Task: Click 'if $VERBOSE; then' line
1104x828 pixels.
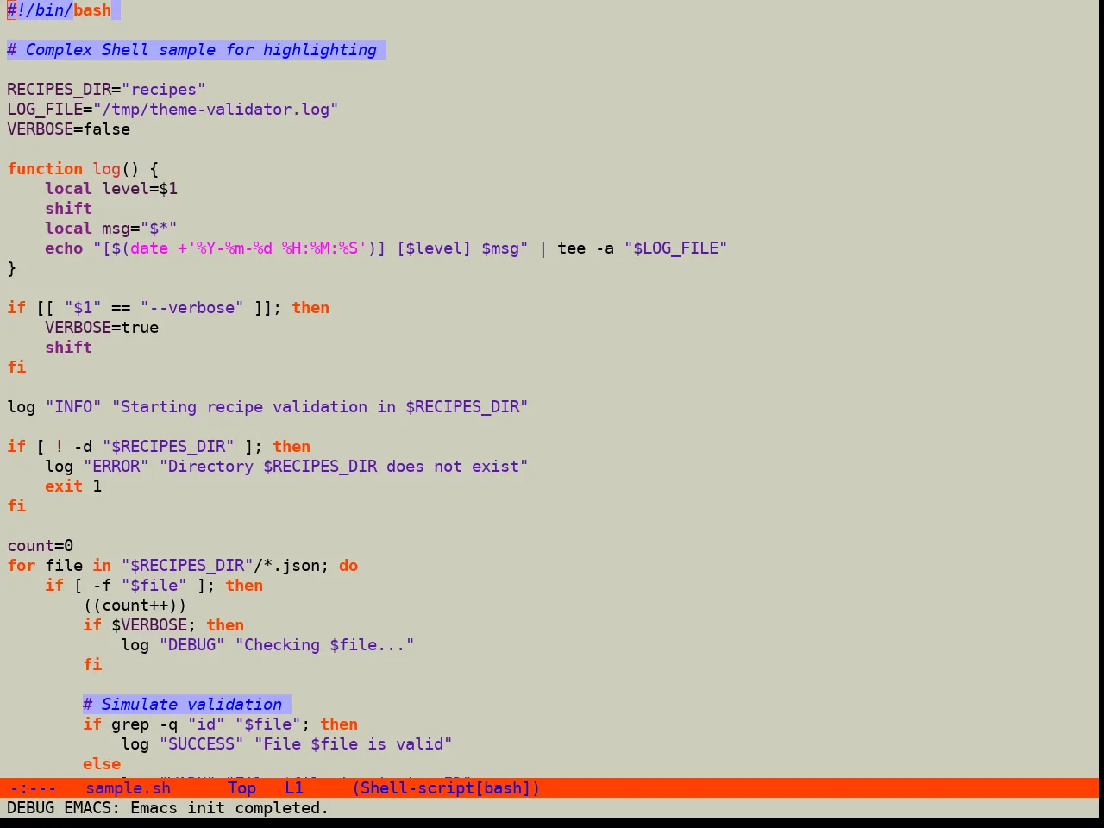Action: point(164,625)
